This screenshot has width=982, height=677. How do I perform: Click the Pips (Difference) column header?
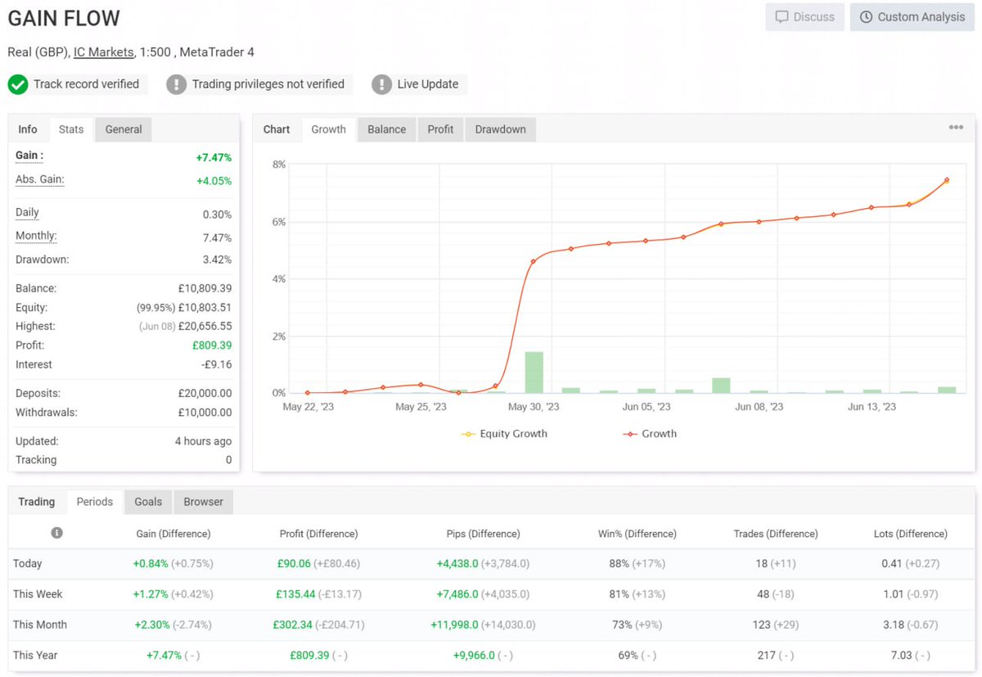(x=483, y=534)
